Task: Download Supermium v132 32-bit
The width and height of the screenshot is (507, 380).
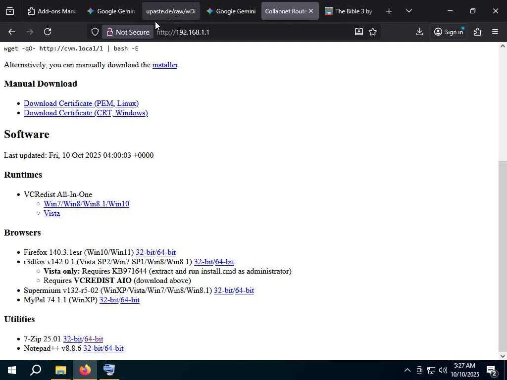Action: click(223, 290)
